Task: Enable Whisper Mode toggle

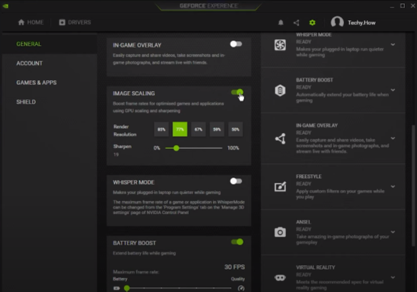Action: [x=236, y=181]
